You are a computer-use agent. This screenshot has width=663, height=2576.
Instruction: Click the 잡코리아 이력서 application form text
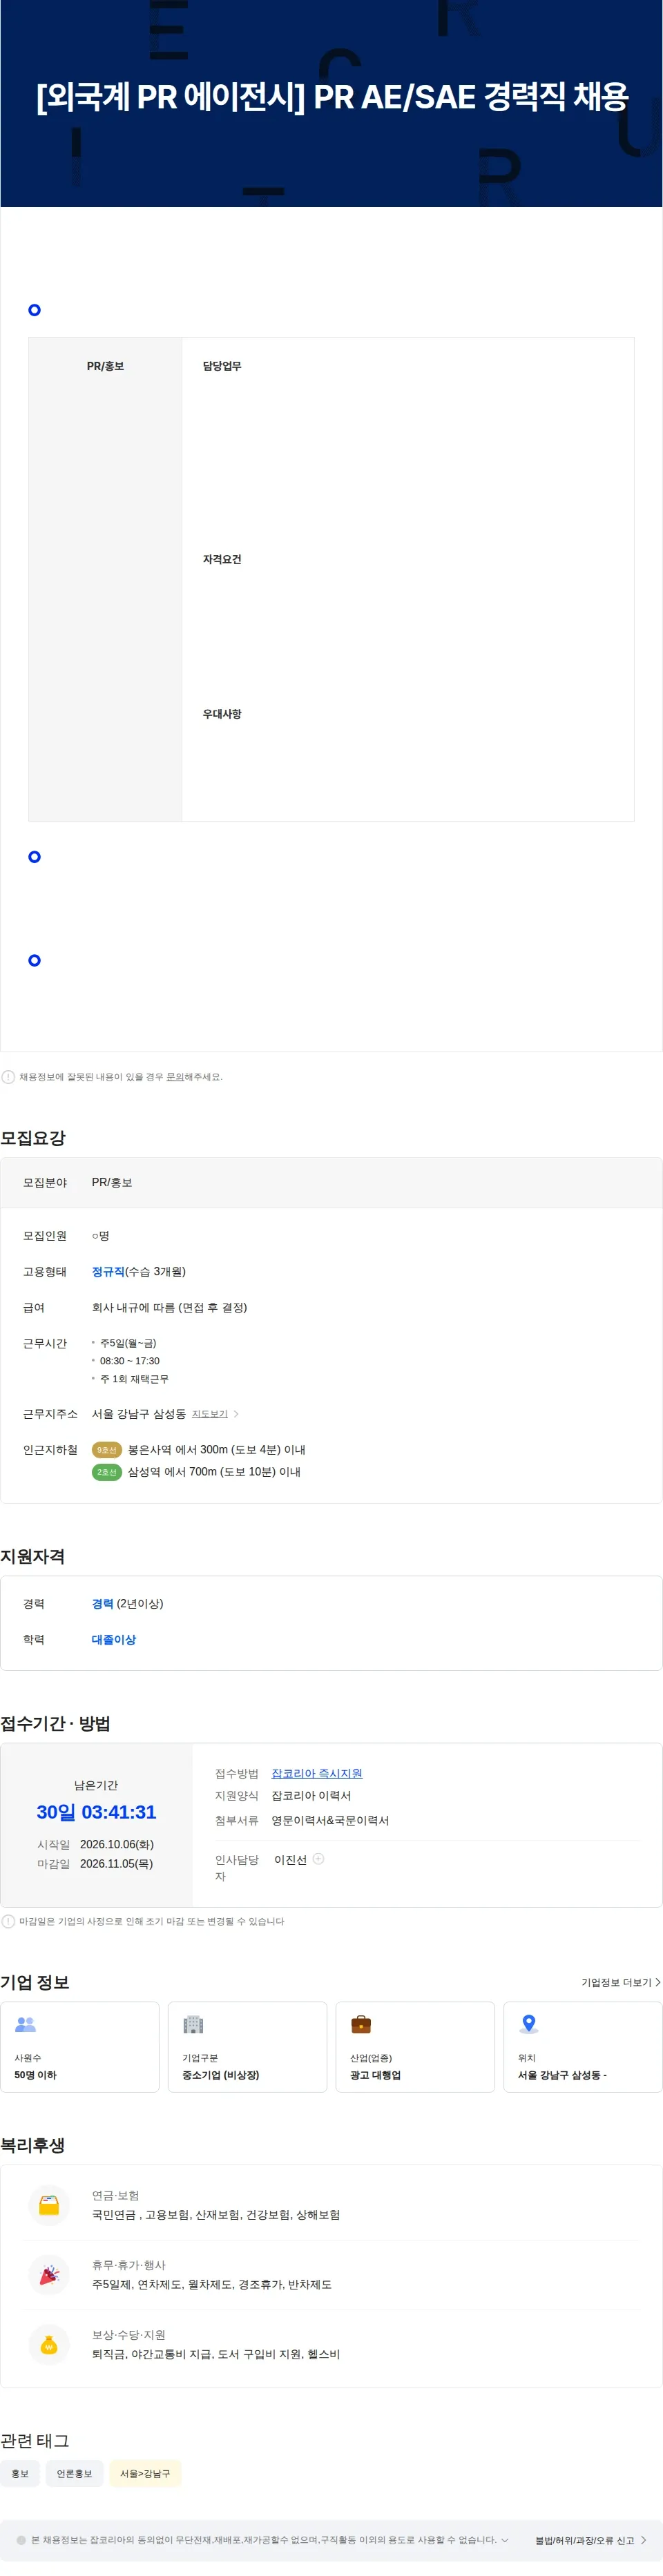pos(311,1796)
